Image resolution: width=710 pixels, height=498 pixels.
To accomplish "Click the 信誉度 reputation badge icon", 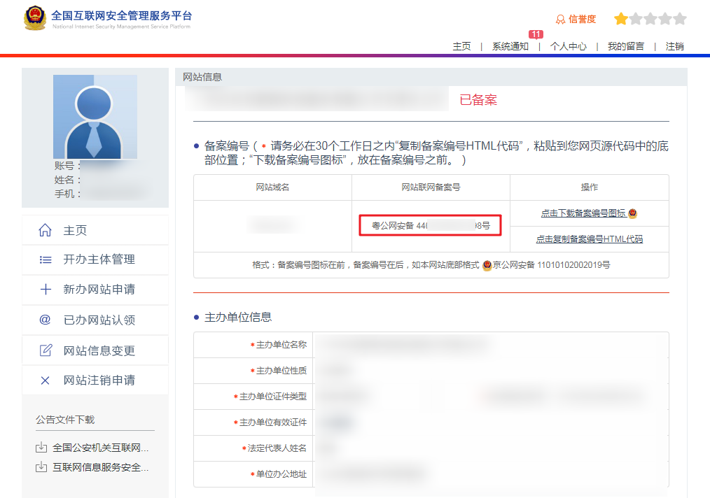I will point(560,20).
